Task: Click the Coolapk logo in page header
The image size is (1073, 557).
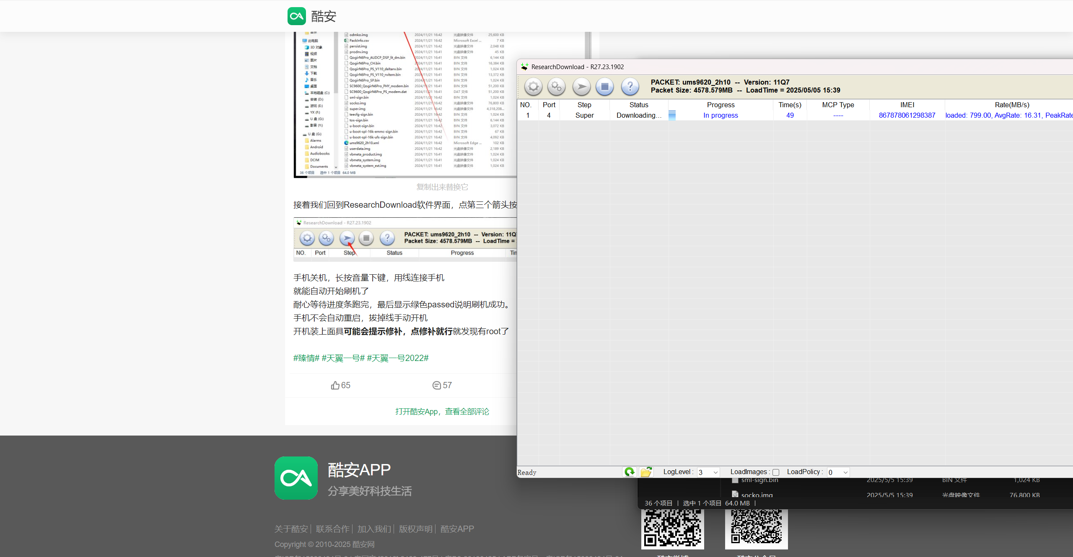Action: (297, 16)
